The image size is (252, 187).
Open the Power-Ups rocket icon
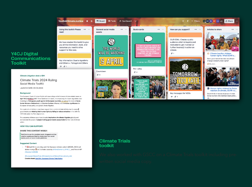point(183,21)
